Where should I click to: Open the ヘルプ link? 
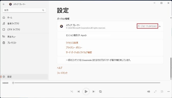(60, 68)
